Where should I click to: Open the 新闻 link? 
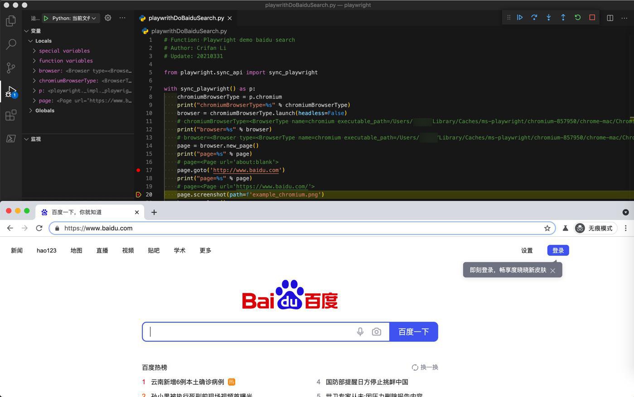coord(17,250)
